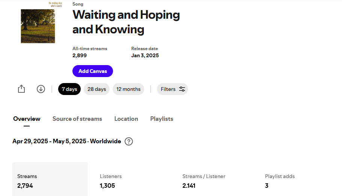Select the Streams metric card
The height and width of the screenshot is (196, 342).
[50, 181]
